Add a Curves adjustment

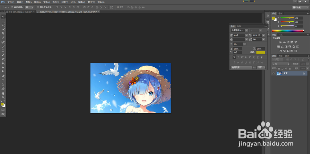(288, 42)
